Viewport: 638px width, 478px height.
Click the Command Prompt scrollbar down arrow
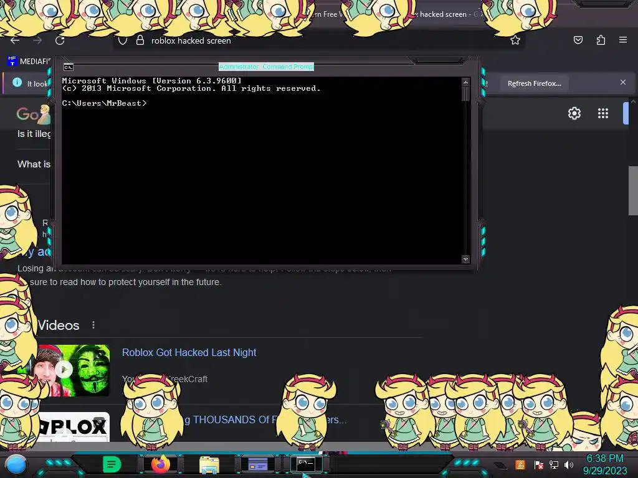click(x=465, y=259)
